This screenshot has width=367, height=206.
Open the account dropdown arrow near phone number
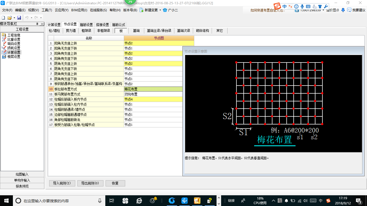click(x=323, y=10)
